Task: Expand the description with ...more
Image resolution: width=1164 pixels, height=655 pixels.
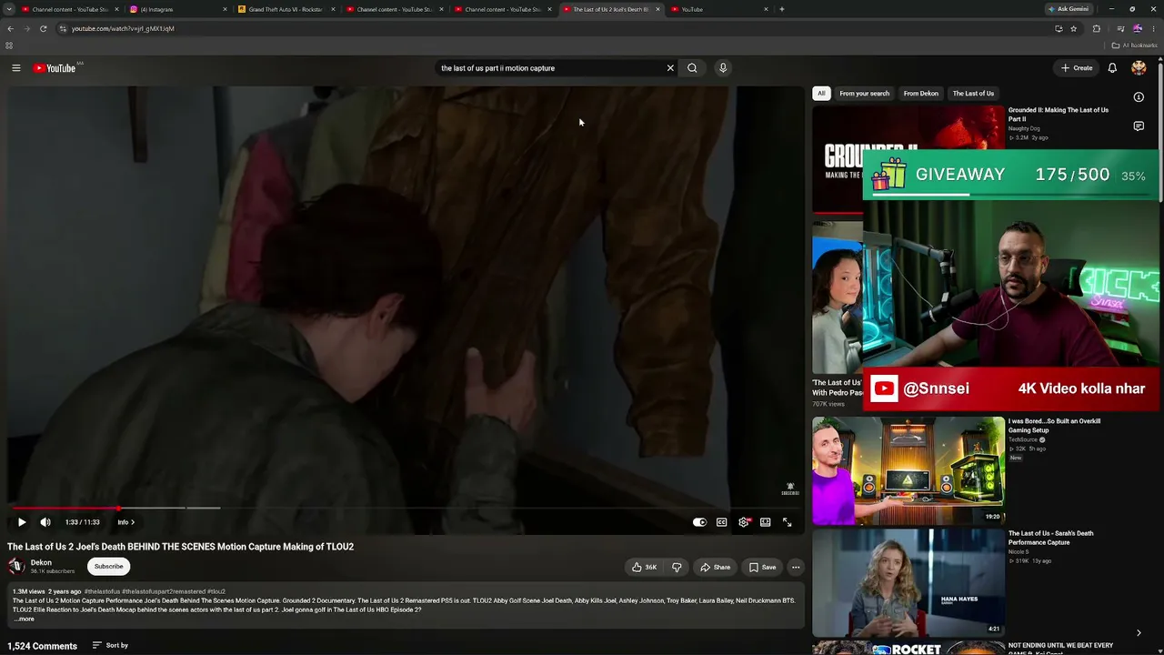Action: [25, 619]
